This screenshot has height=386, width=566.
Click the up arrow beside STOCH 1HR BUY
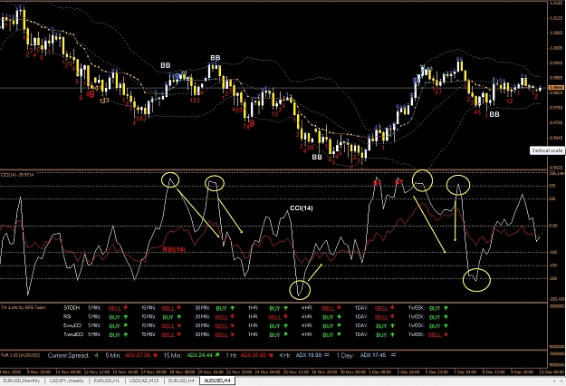tap(286, 308)
